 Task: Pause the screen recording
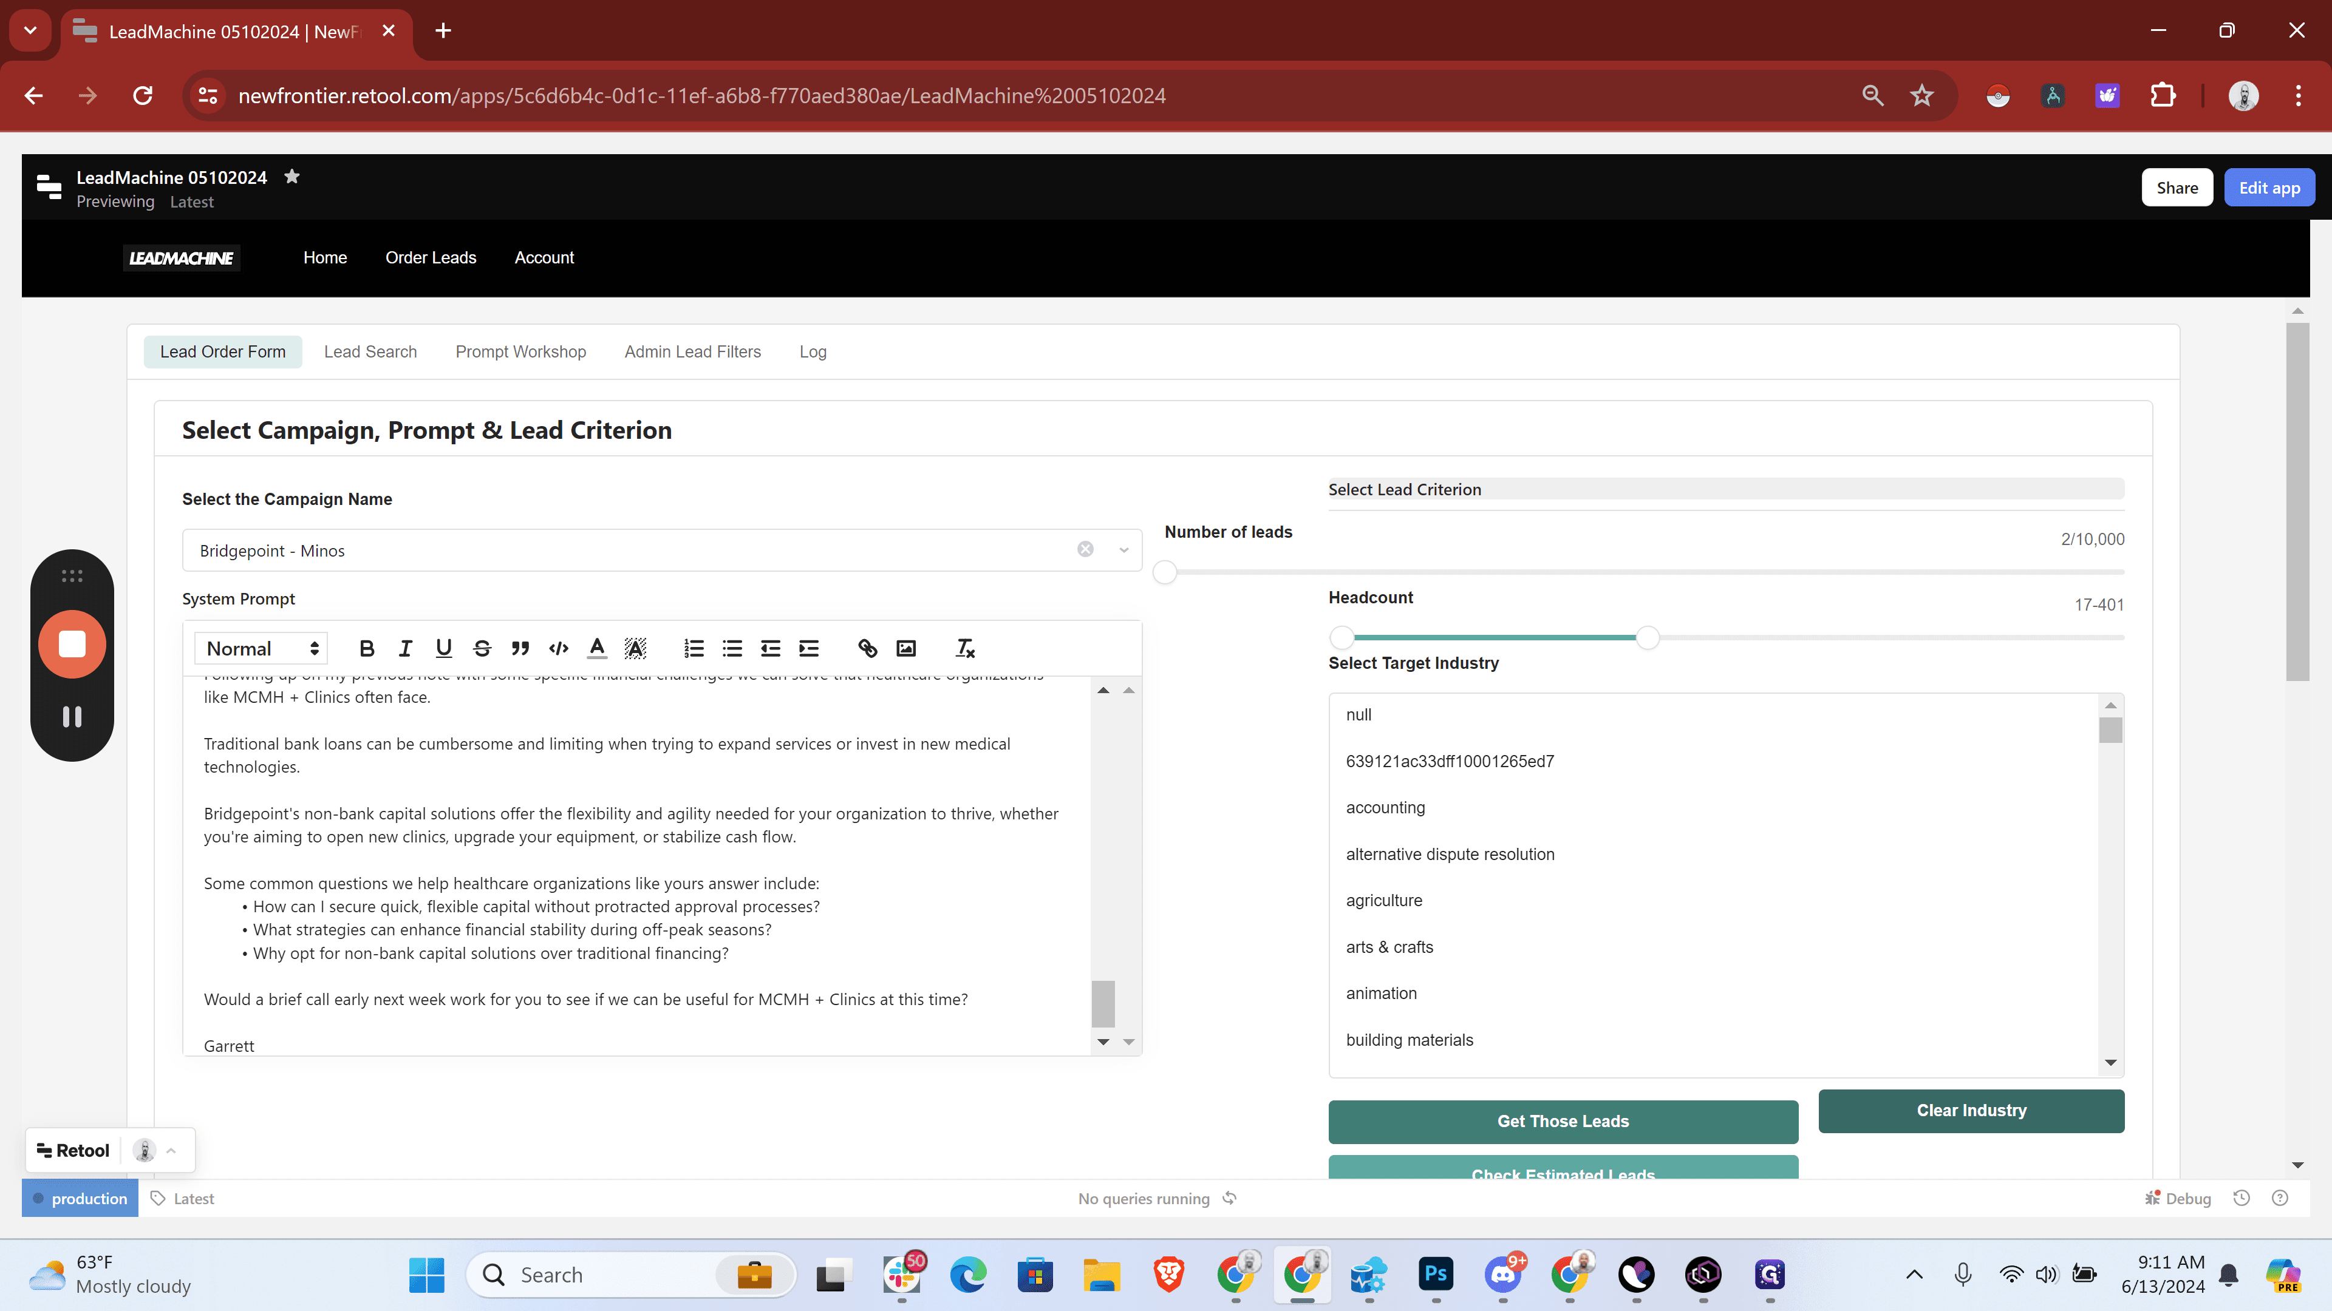click(x=72, y=717)
